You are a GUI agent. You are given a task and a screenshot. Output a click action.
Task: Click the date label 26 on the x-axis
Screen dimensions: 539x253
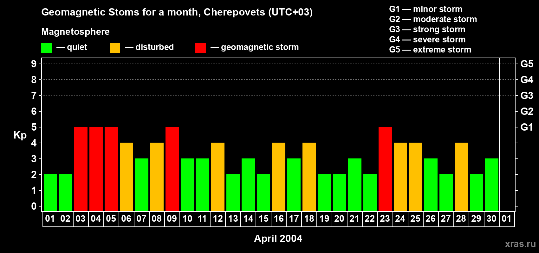pyautogui.click(x=431, y=219)
